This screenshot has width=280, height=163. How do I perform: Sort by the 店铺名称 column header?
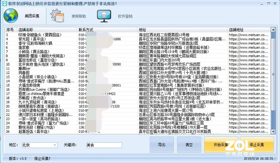[x=47, y=30]
